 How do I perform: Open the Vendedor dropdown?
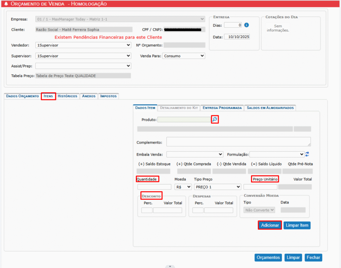83,45
